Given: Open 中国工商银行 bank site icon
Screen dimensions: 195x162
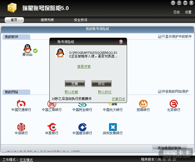Looking at the screenshot, I should click(52, 104).
